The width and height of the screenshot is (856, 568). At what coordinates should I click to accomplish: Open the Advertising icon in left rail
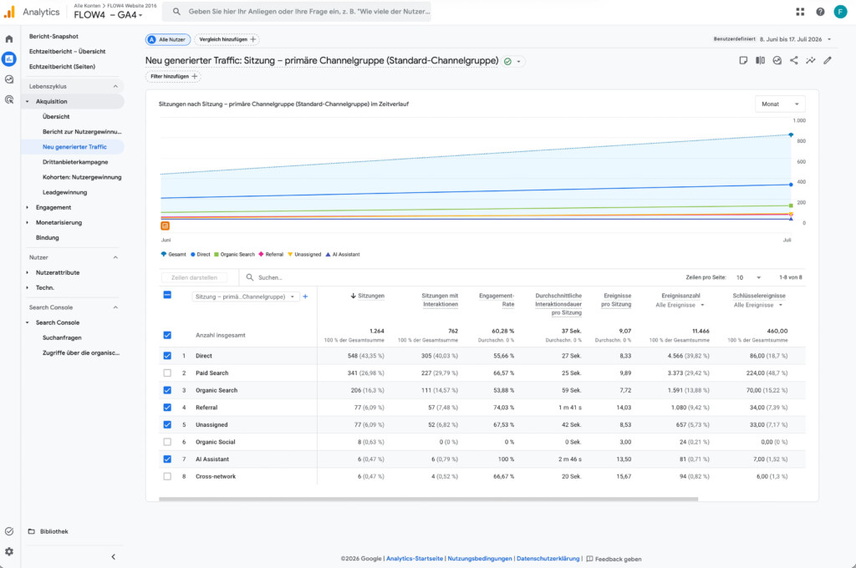8,99
